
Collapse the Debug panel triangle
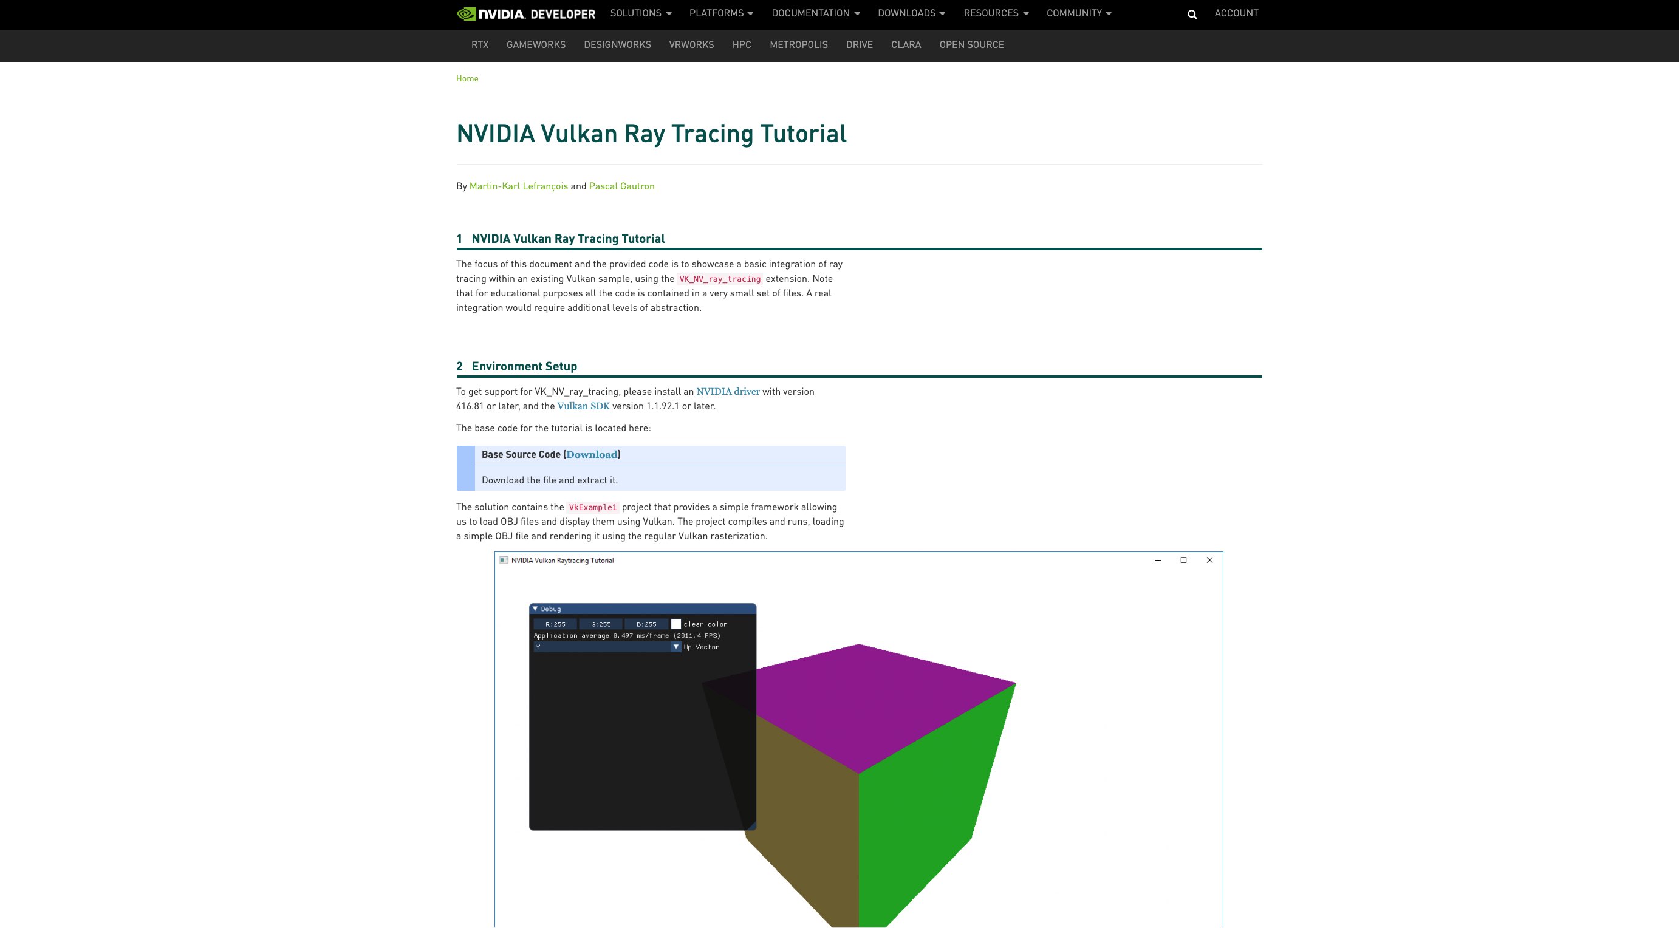point(536,608)
